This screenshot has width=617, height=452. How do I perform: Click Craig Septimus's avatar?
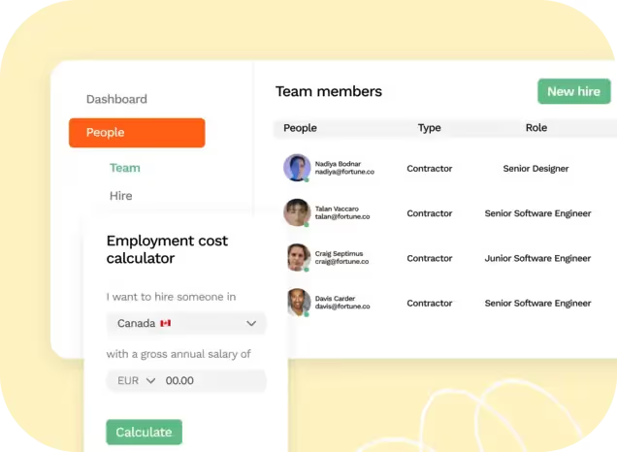tap(298, 257)
